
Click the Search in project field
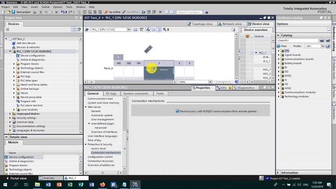click(x=189, y=12)
